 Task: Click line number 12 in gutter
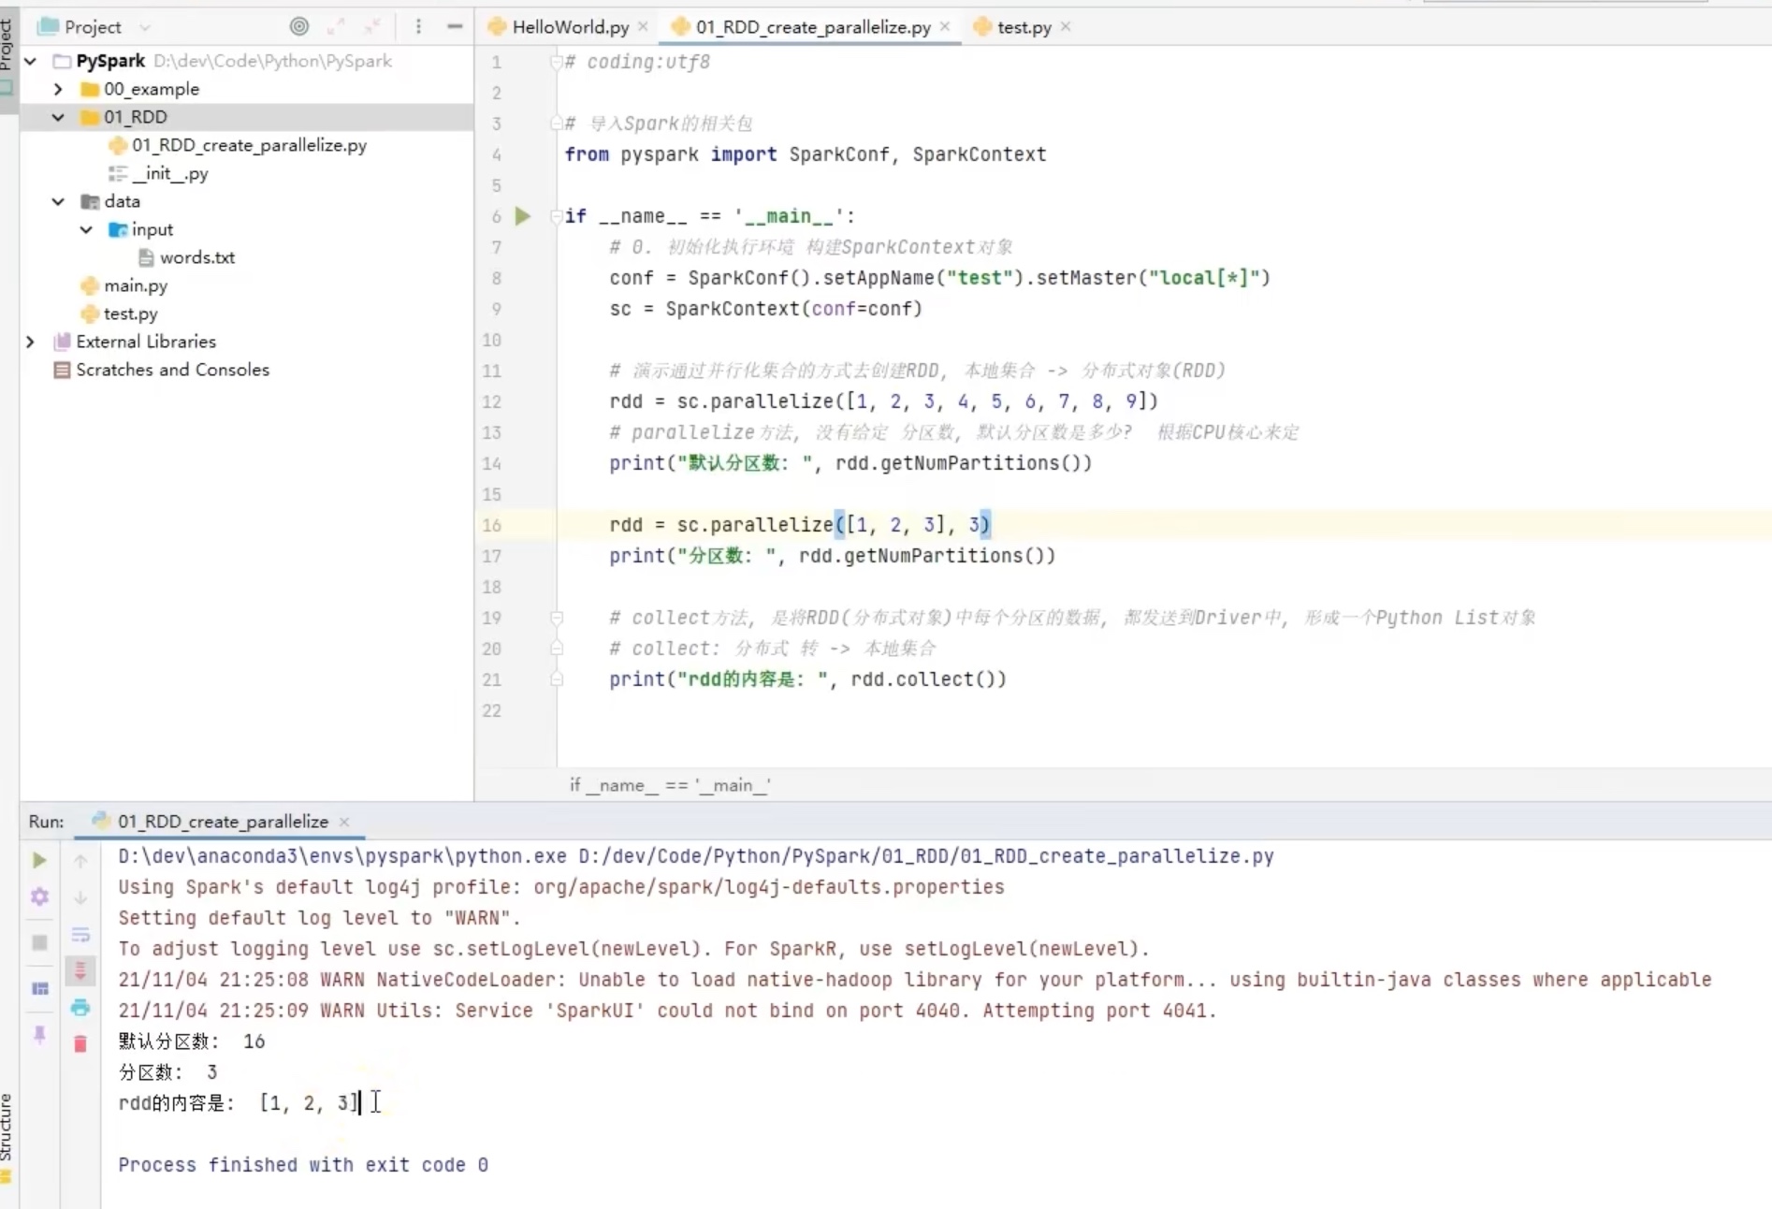pos(492,401)
